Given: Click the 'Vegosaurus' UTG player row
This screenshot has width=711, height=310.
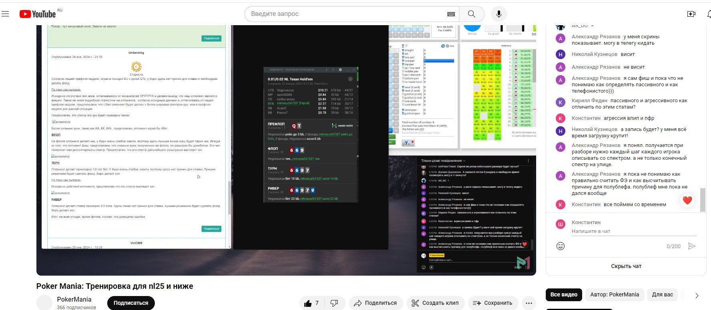Looking at the screenshot, I should 310,90.
